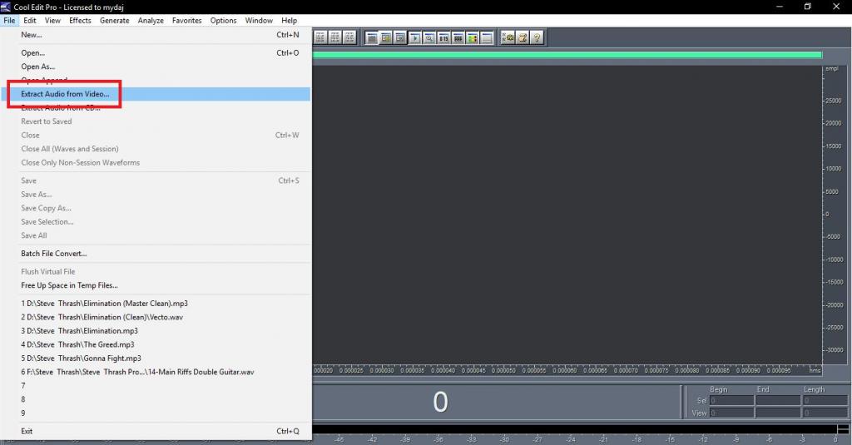Click the large time display showing 0

click(x=441, y=402)
